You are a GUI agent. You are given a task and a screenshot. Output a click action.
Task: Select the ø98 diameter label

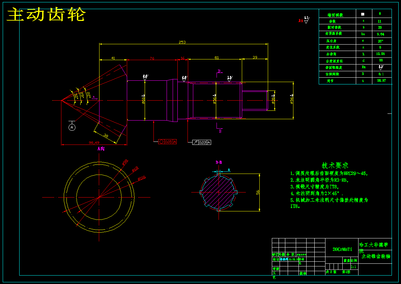click(x=125, y=162)
